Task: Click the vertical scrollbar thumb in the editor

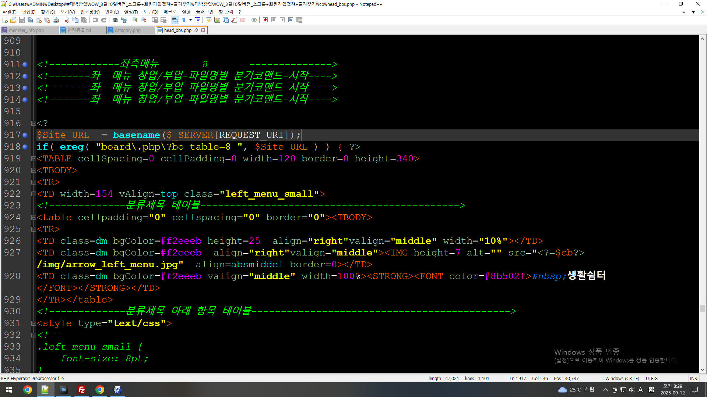Action: 702,308
